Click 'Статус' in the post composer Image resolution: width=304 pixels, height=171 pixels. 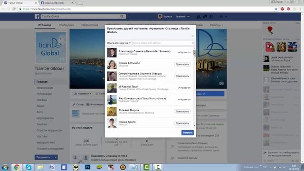click(x=79, y=104)
